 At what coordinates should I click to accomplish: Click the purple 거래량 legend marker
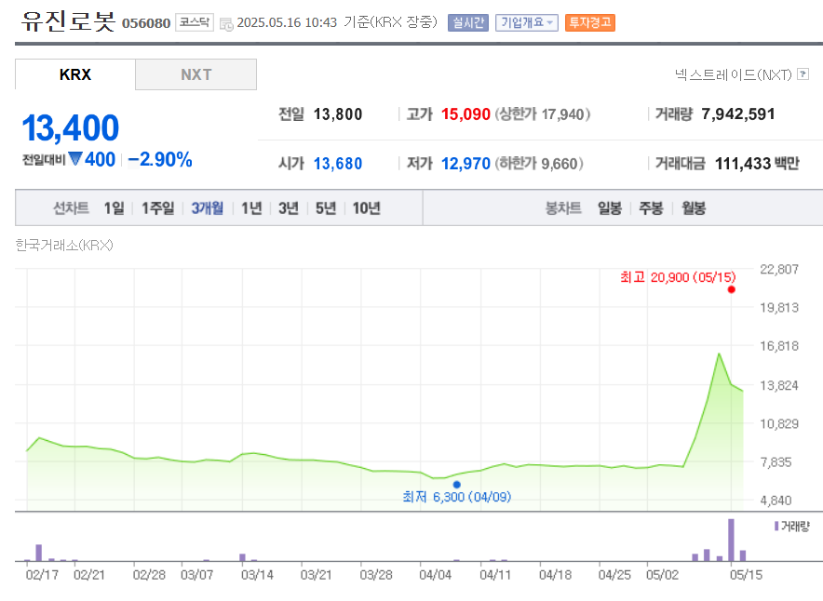point(776,526)
